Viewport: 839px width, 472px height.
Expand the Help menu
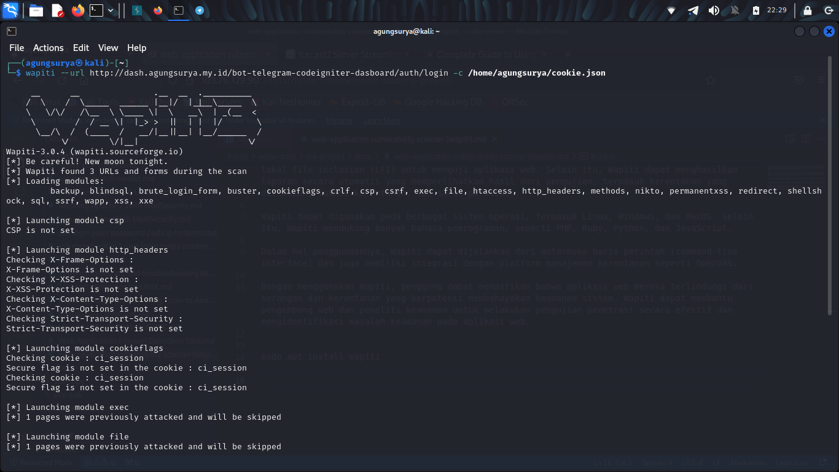(136, 48)
